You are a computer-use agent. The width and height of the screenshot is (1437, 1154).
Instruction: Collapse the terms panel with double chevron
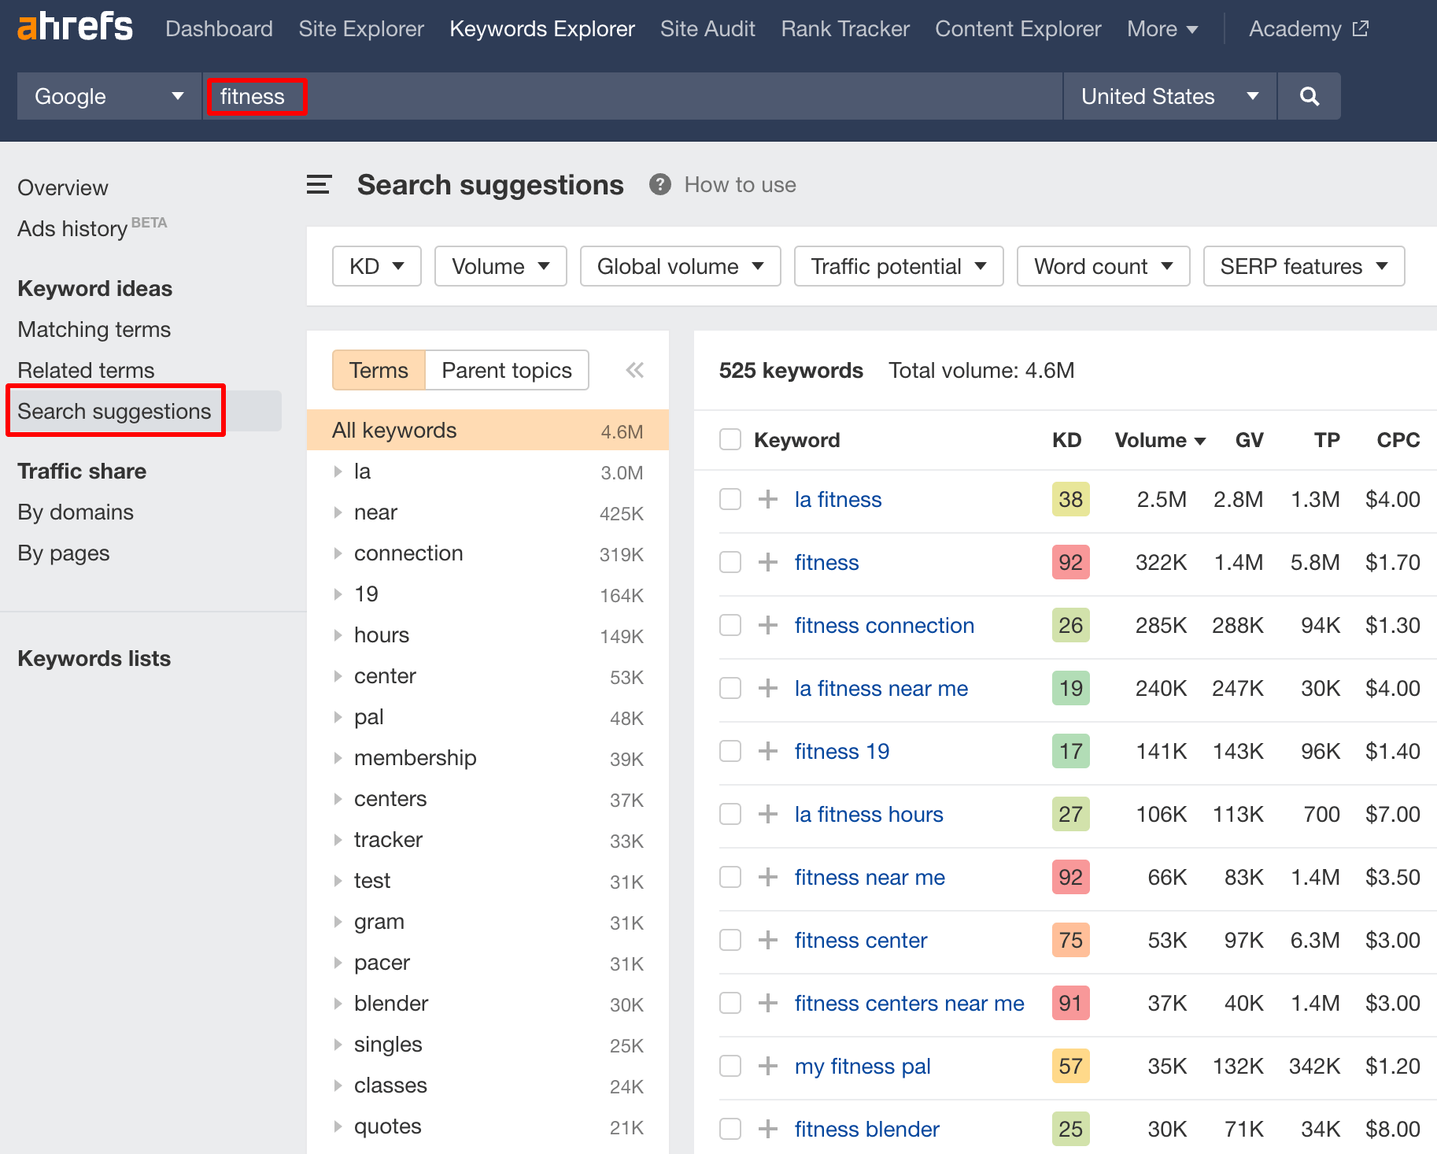(634, 370)
